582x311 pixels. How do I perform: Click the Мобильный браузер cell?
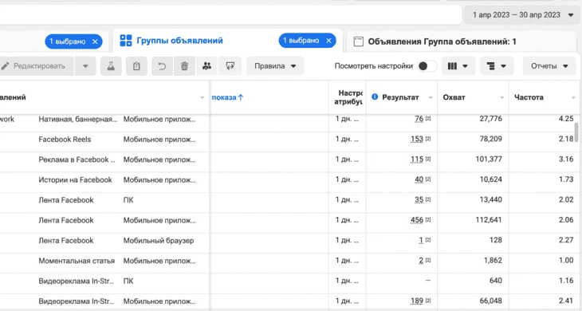pos(159,241)
